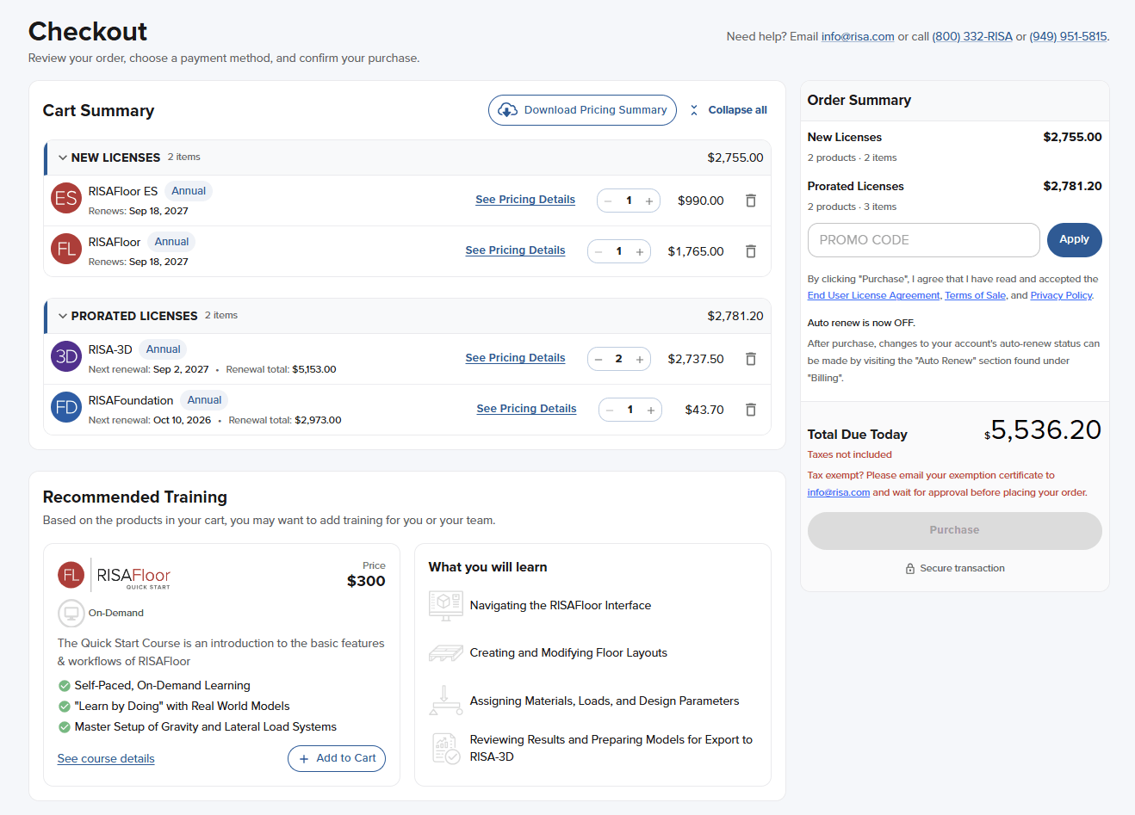The height and width of the screenshot is (815, 1135).
Task: Collapse the PRORATED LICENSES section chevron
Action: click(62, 316)
